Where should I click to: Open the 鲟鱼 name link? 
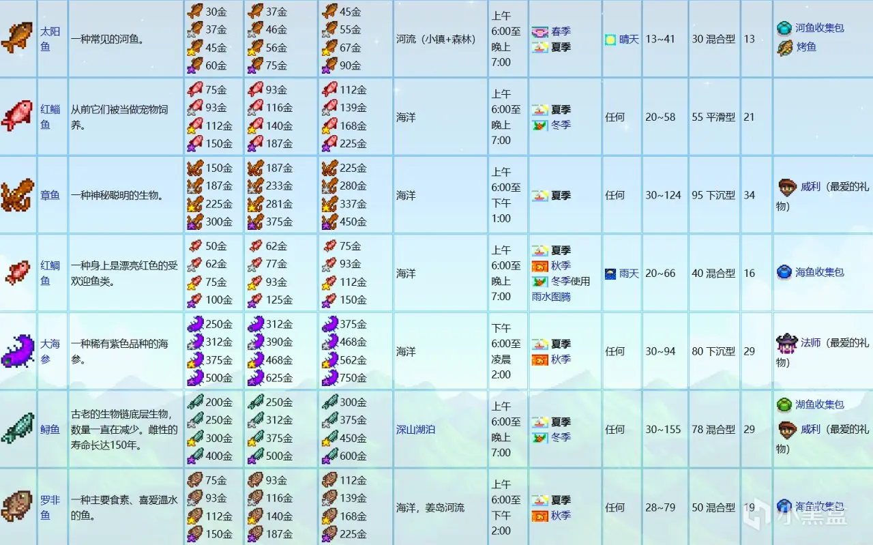[50, 429]
